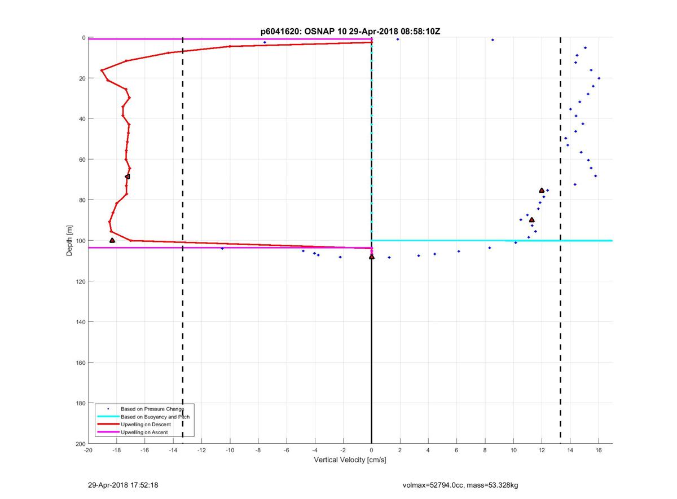The image size is (677, 499).
Task: Click the x-axis tick label '0' below the plot
Action: coord(371,451)
